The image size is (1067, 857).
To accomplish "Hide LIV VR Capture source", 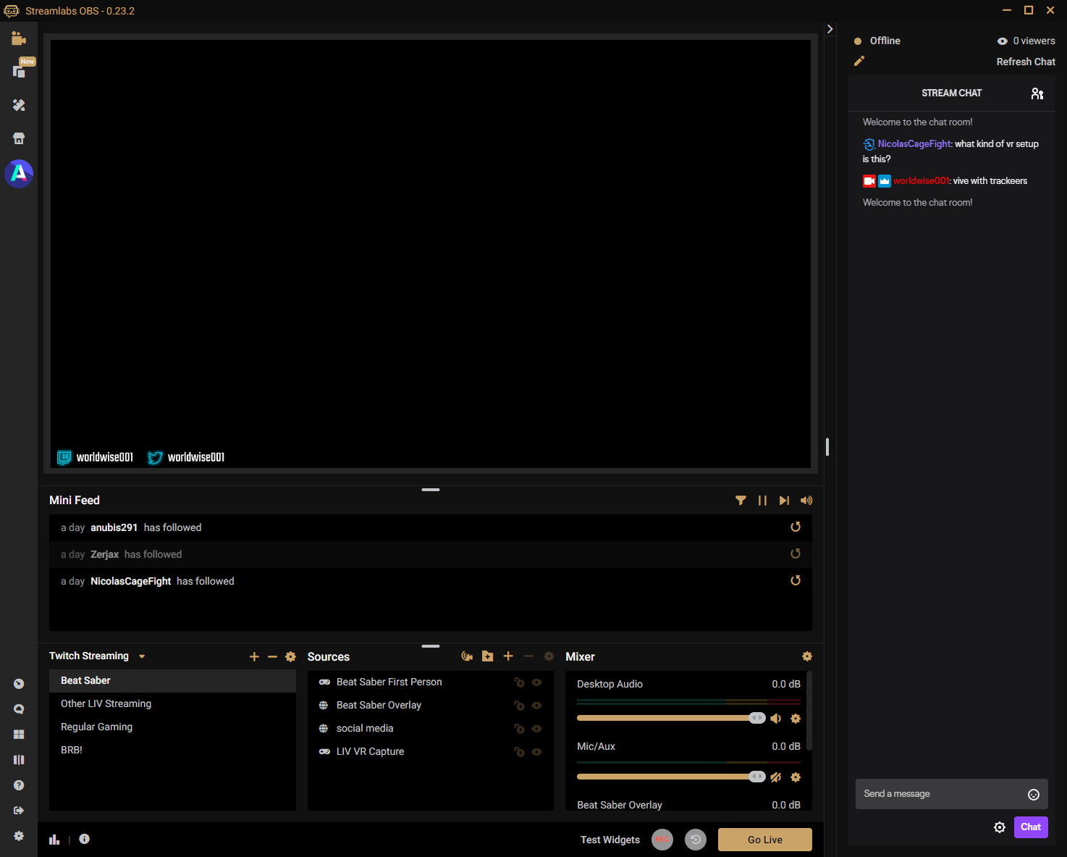I will click(x=536, y=752).
